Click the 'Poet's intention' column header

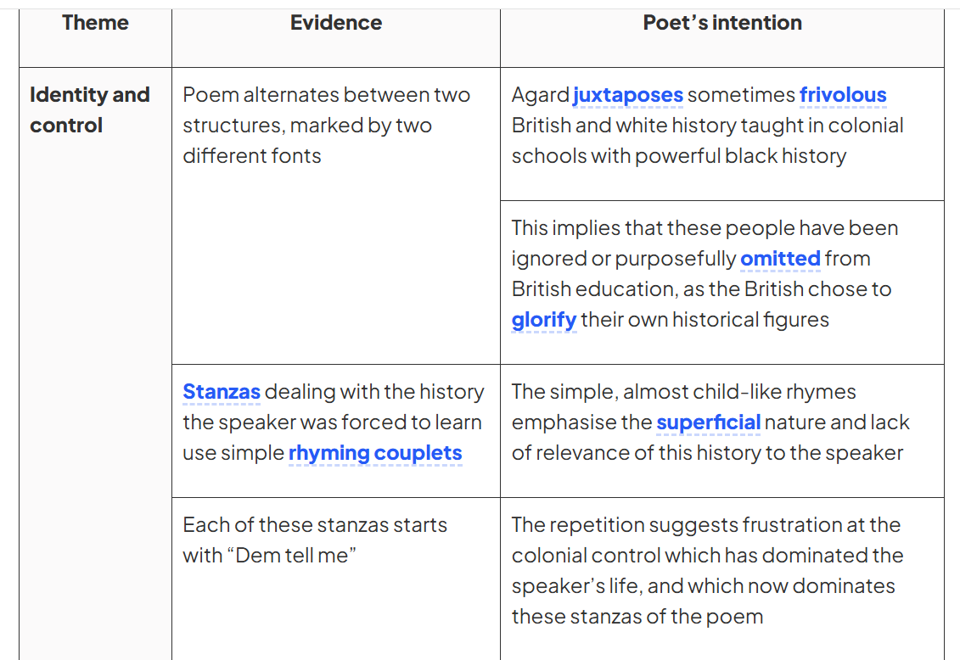(722, 23)
